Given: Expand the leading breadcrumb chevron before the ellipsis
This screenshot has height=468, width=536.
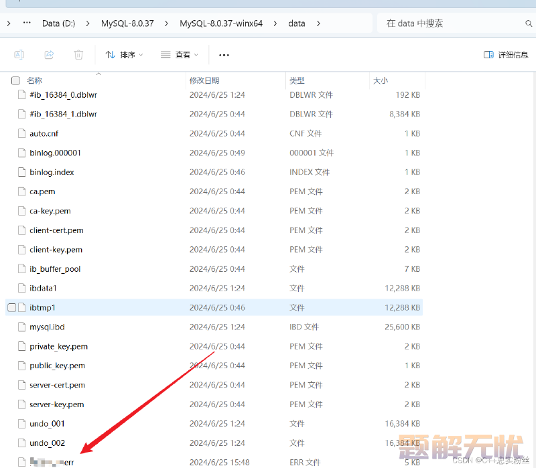Looking at the screenshot, I should [x=9, y=23].
